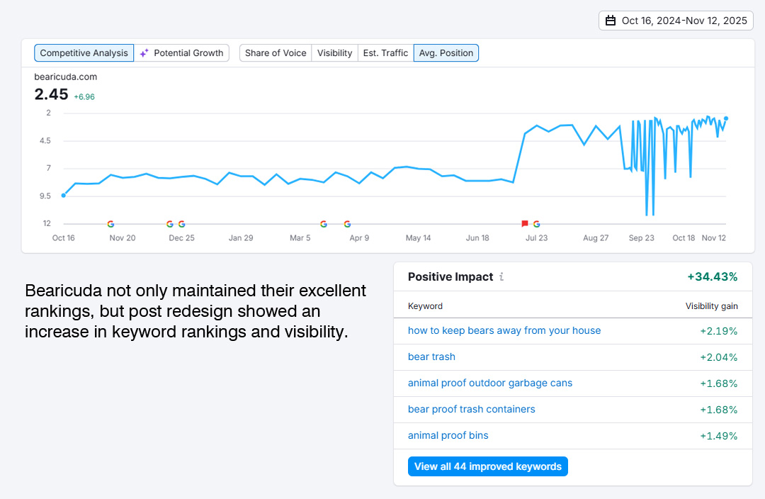Open the "animal proof bins" keyword link
Screen dimensions: 765x499
(x=448, y=435)
